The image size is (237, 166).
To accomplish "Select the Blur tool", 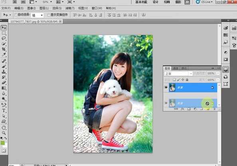I will coord(4,93).
